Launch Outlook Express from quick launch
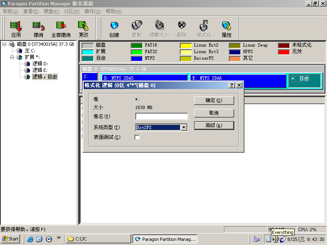 [39, 239]
